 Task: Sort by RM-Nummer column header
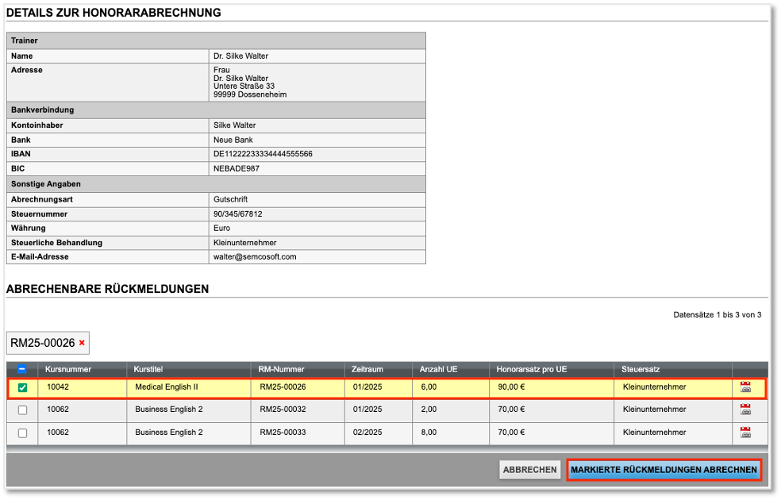tap(278, 369)
